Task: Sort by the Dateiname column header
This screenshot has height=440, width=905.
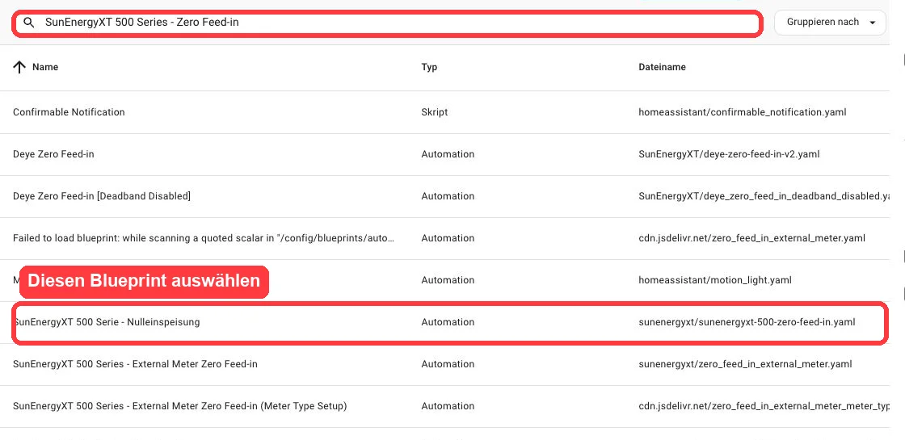Action: pyautogui.click(x=662, y=67)
